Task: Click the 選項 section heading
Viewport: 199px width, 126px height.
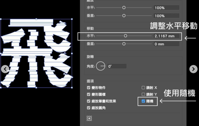Action: pyautogui.click(x=90, y=81)
